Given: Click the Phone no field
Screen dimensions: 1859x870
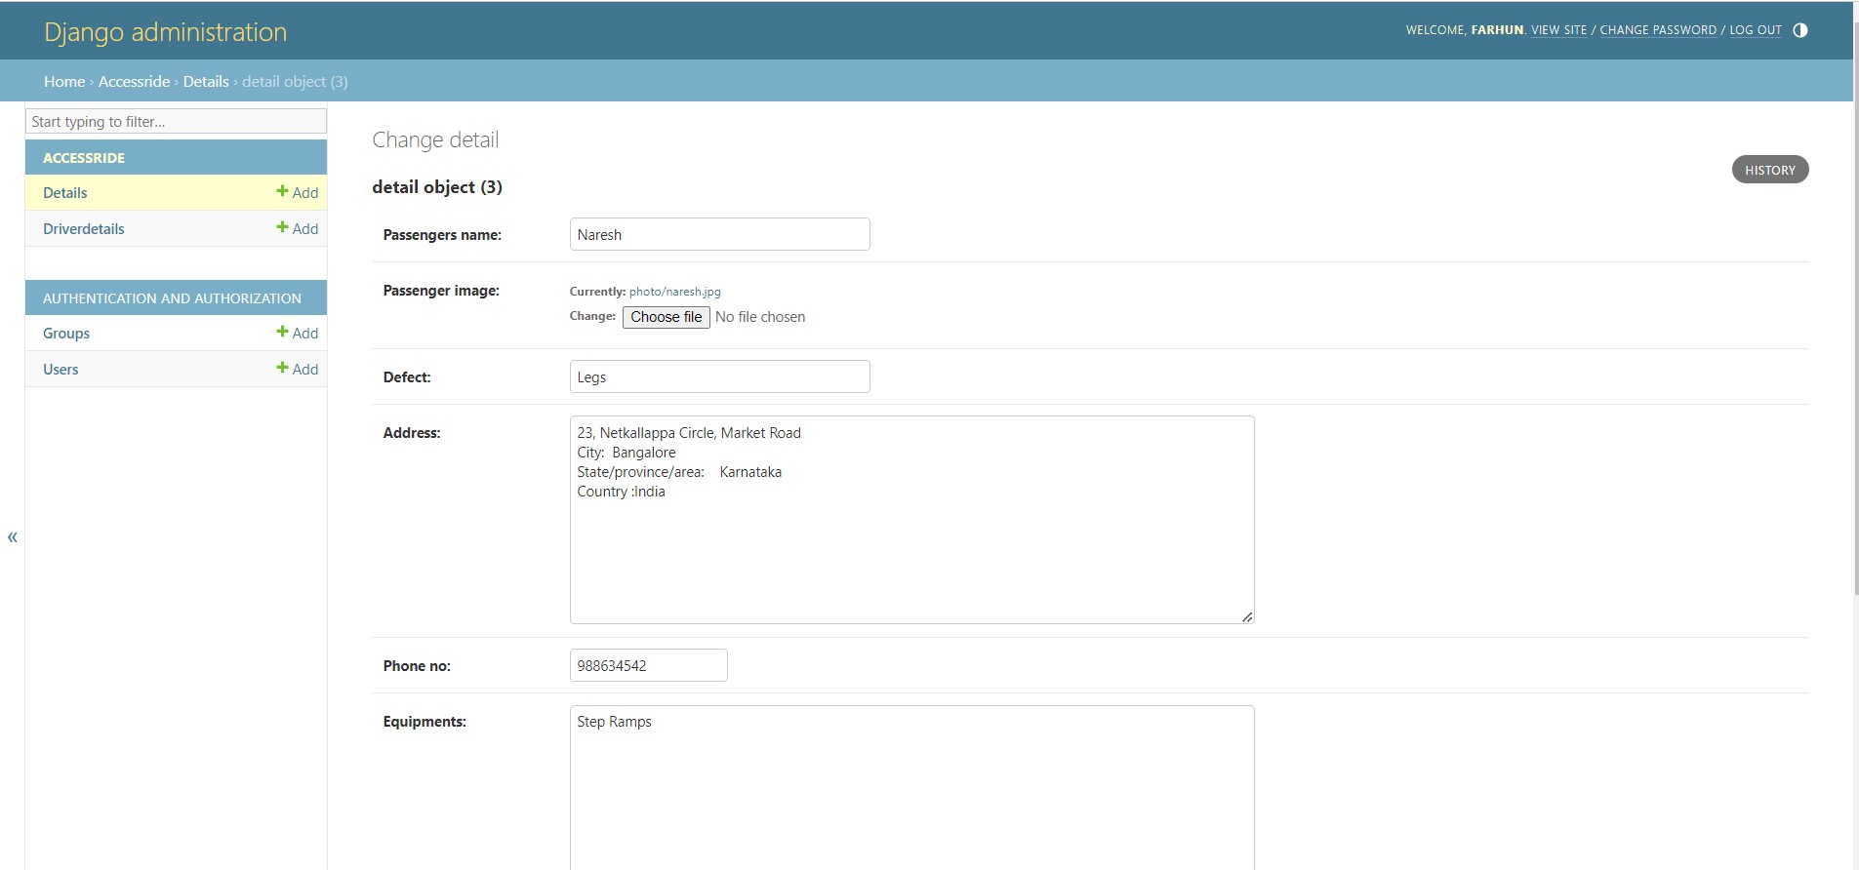Looking at the screenshot, I should pos(648,665).
